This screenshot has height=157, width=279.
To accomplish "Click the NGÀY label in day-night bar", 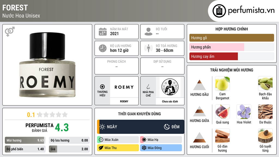I will tap(112, 127).
